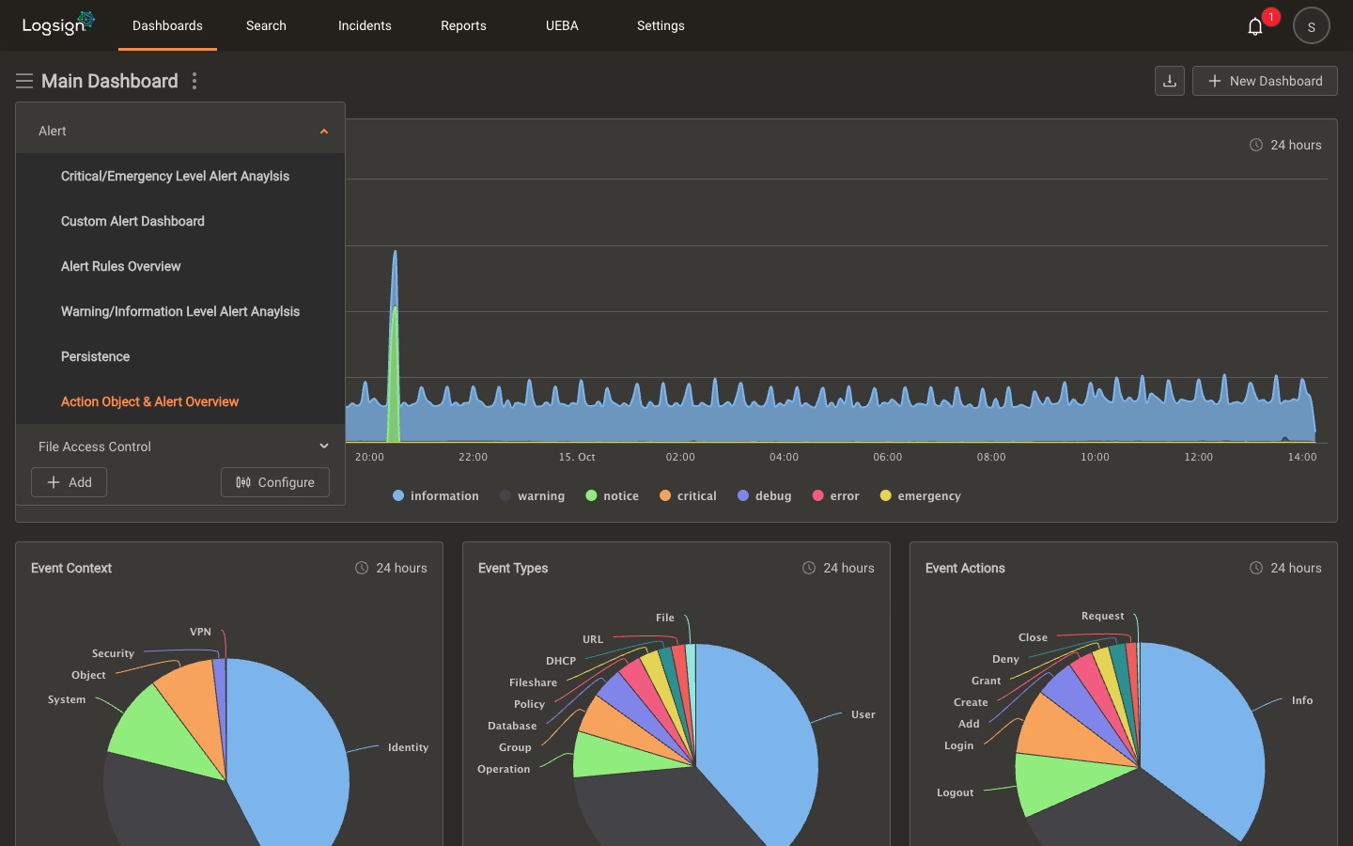Viewport: 1353px width, 846px height.
Task: Click the clock icon in Event Context panel
Action: pos(362,568)
